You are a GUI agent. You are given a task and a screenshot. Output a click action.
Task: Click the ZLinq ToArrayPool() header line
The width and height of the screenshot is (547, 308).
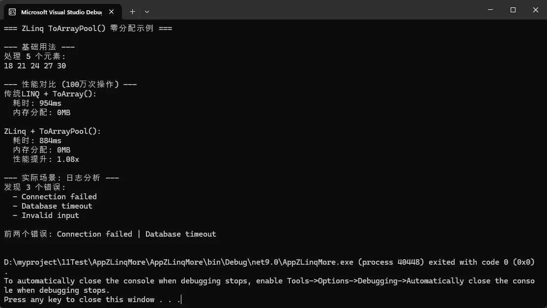click(88, 29)
